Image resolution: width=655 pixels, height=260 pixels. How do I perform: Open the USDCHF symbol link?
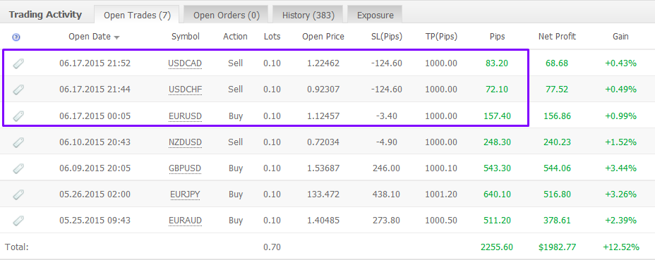point(185,89)
